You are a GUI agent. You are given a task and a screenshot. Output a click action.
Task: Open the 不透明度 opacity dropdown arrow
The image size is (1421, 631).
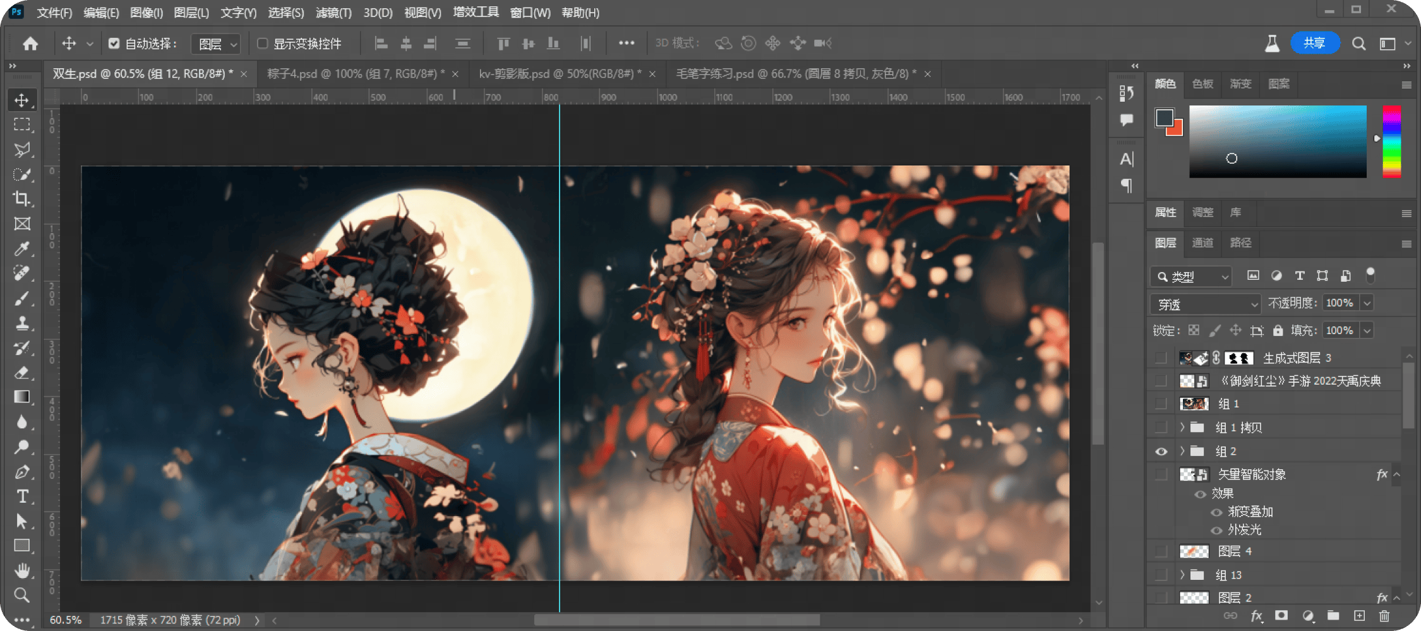[1367, 303]
